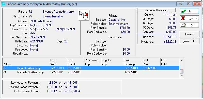Click the patient ID 74 cell

(x=5, y=72)
